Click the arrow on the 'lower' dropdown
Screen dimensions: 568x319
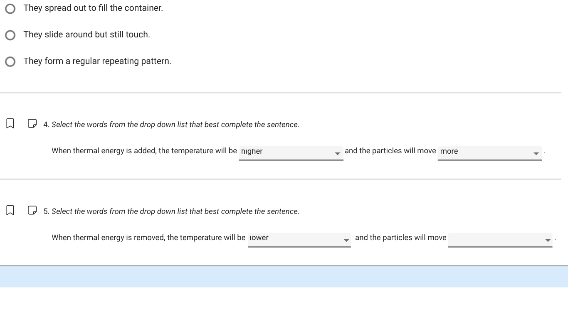346,240
